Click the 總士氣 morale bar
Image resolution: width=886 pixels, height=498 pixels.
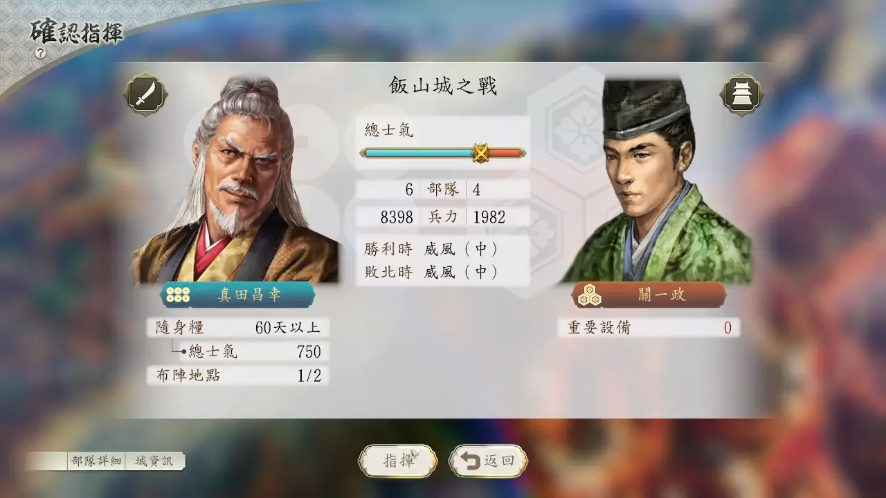tap(443, 153)
